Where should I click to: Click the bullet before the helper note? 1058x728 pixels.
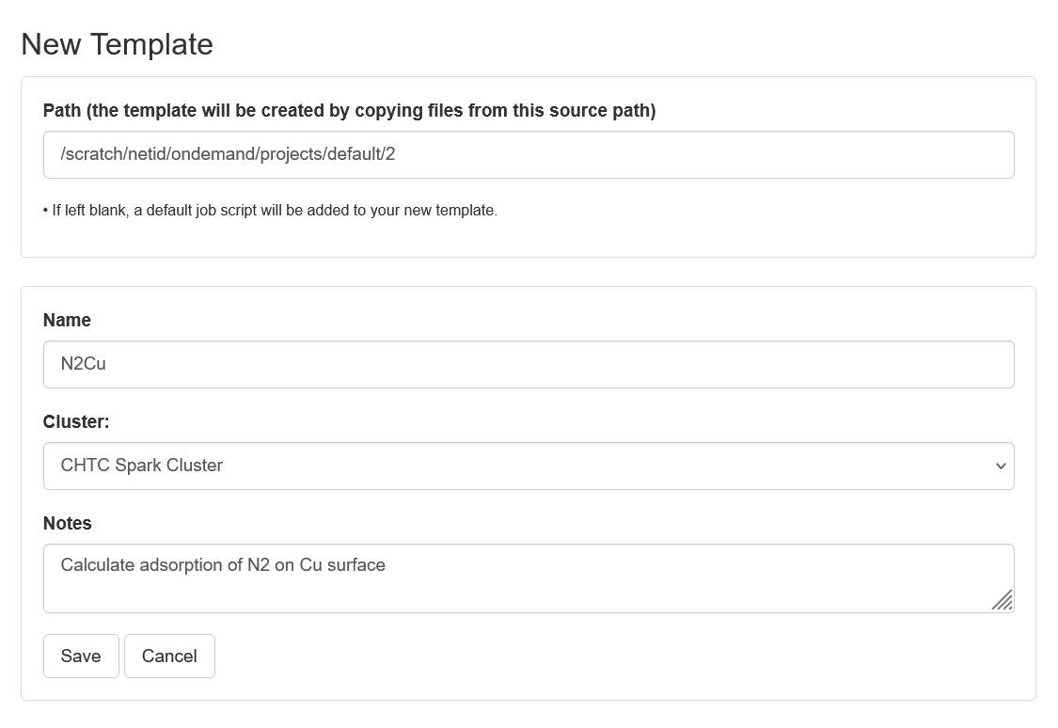tap(46, 211)
